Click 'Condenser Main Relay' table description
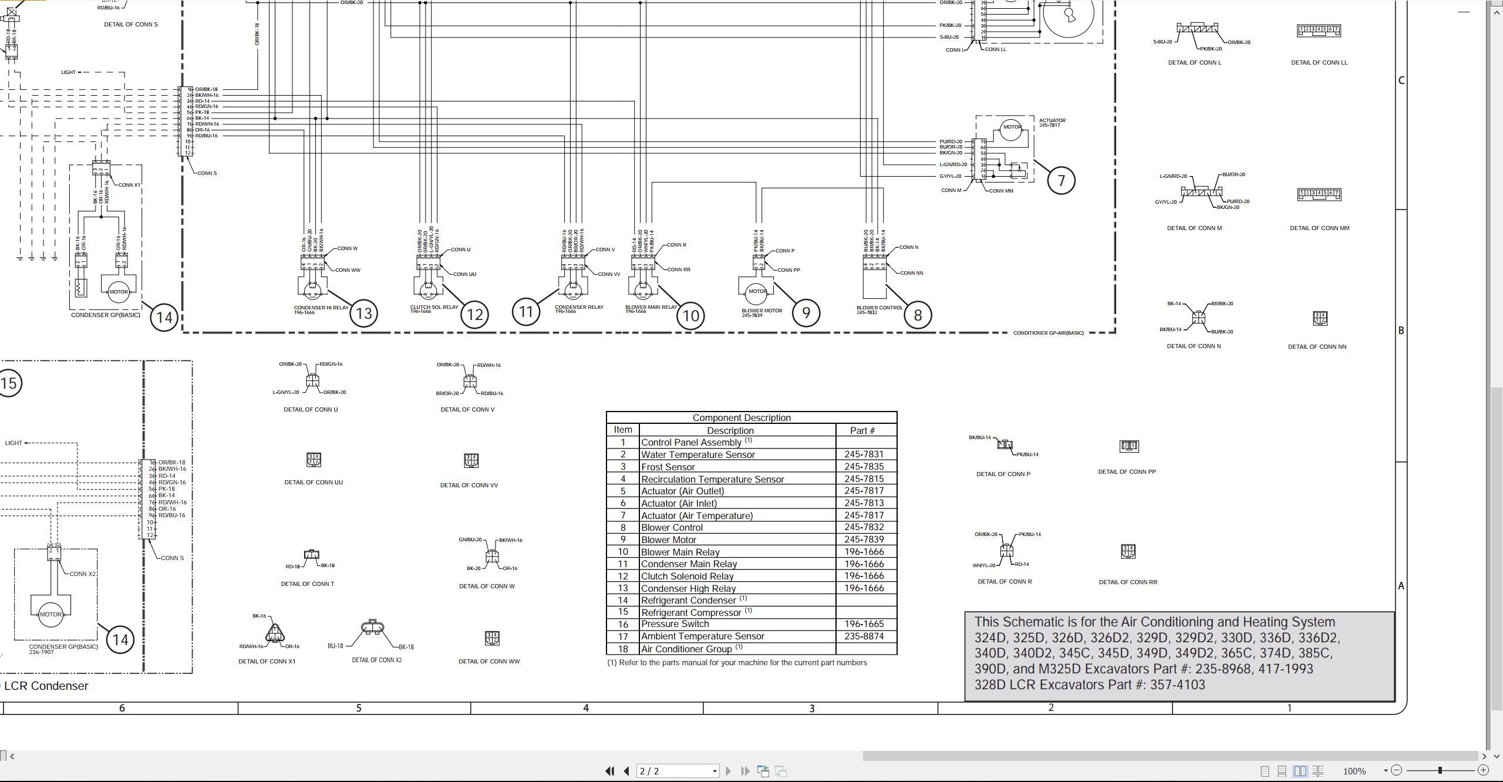 pyautogui.click(x=689, y=564)
